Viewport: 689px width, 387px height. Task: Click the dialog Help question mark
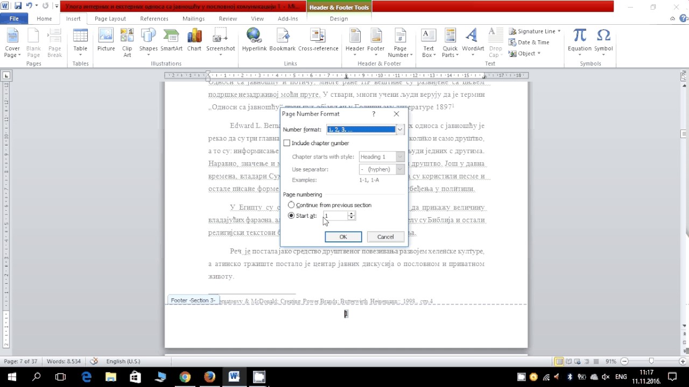[x=374, y=114]
